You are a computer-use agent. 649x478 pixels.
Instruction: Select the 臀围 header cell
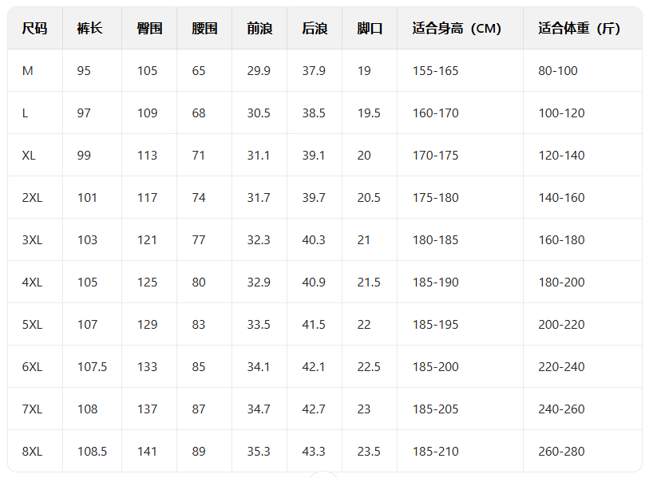click(149, 29)
